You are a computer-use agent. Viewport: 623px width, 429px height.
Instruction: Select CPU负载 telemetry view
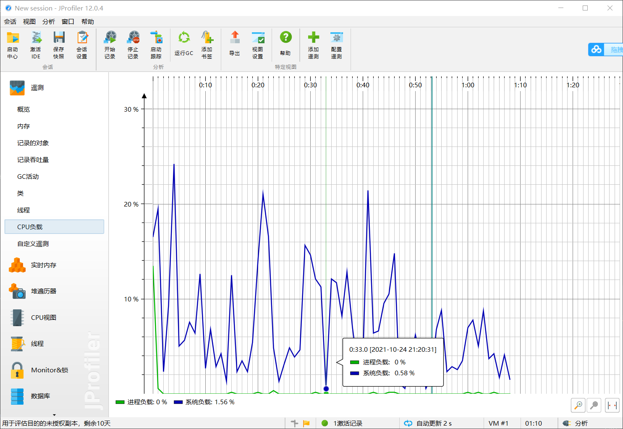tap(55, 227)
